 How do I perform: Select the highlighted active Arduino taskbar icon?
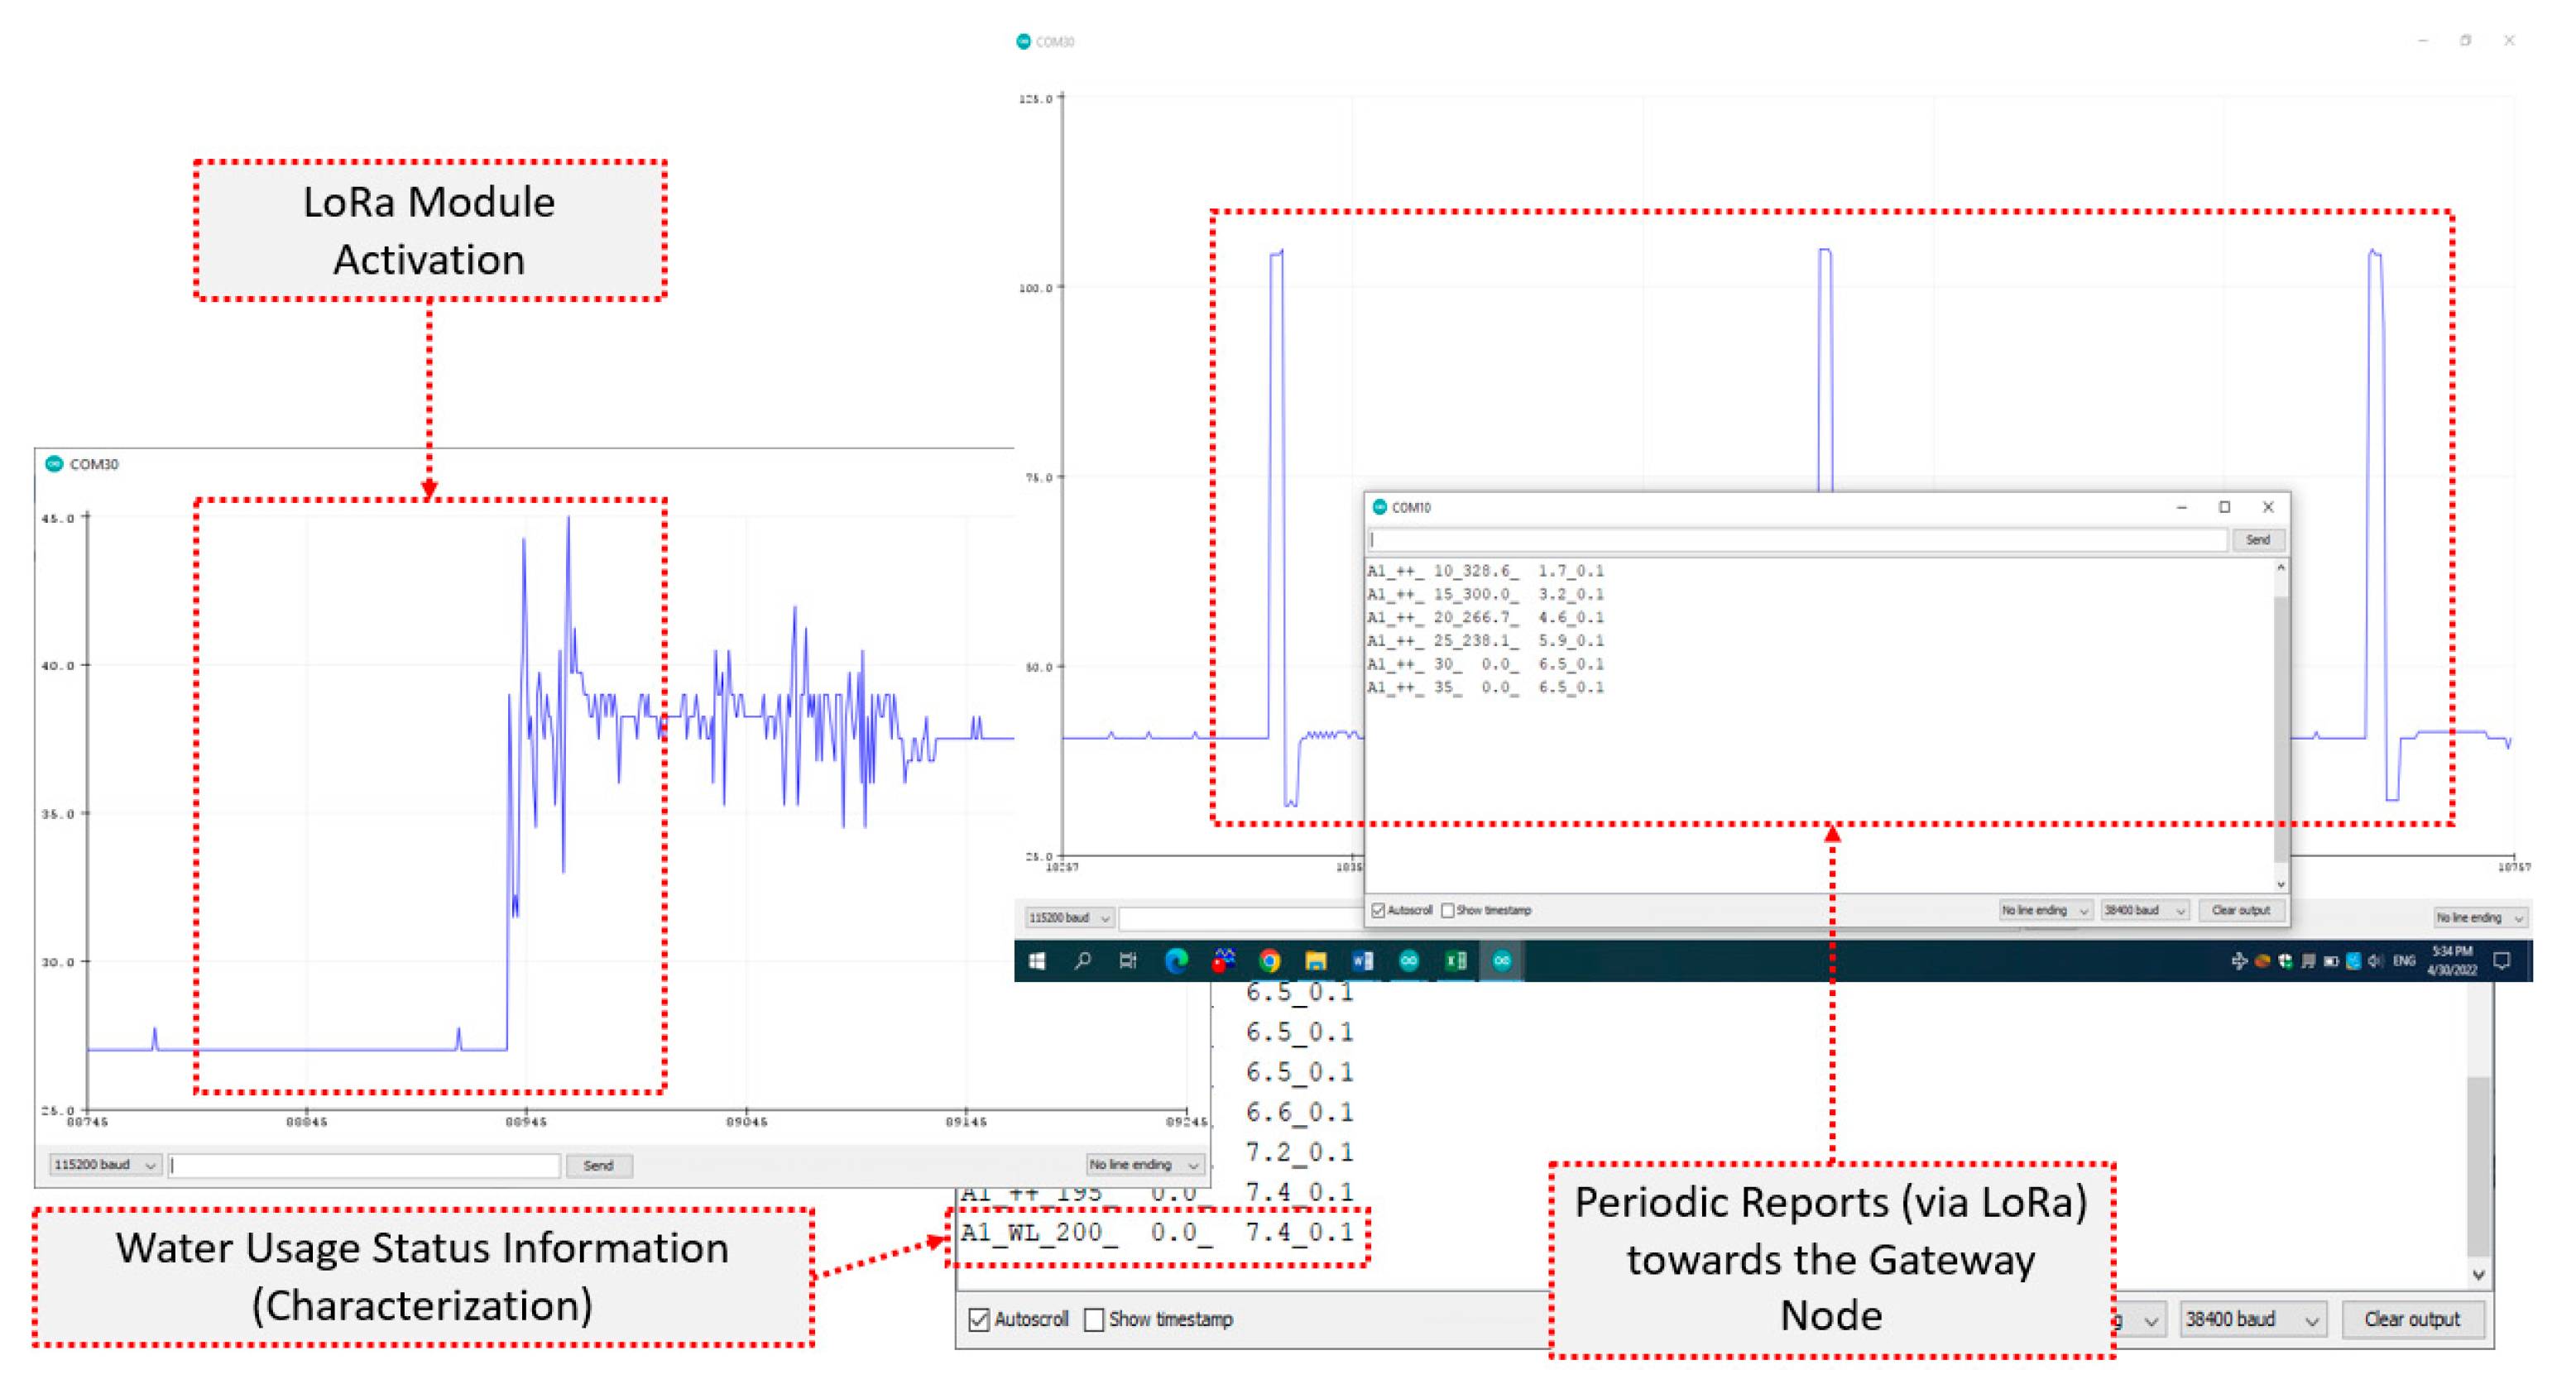pos(1502,961)
